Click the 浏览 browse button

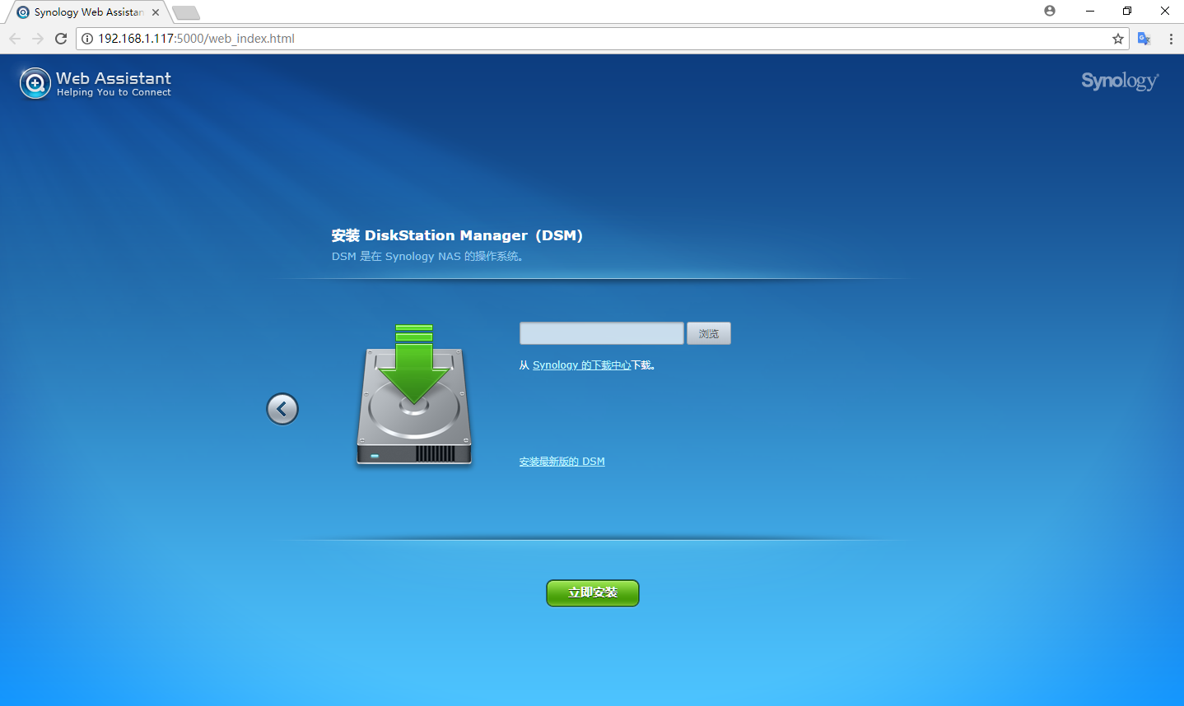(x=709, y=333)
